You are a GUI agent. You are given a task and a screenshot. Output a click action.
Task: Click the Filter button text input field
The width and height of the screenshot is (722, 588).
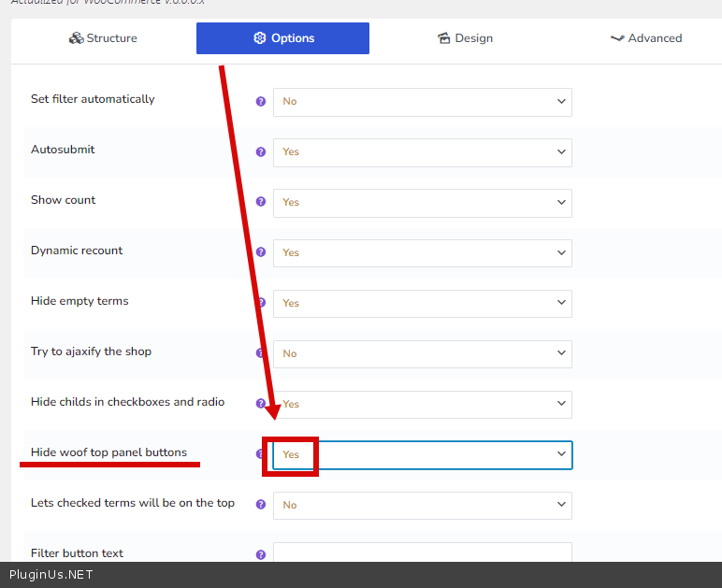[x=422, y=552]
